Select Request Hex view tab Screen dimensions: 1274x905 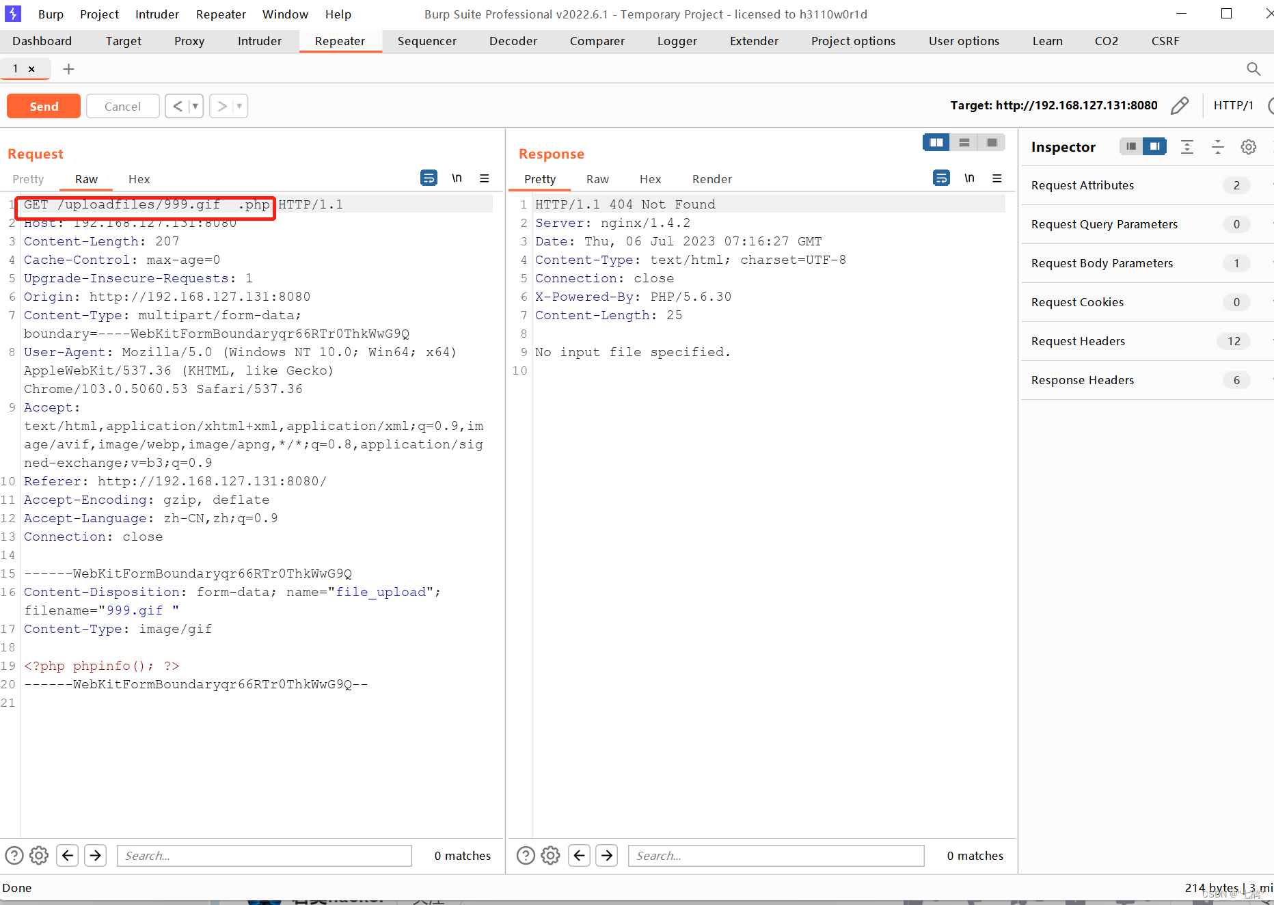[x=139, y=179]
